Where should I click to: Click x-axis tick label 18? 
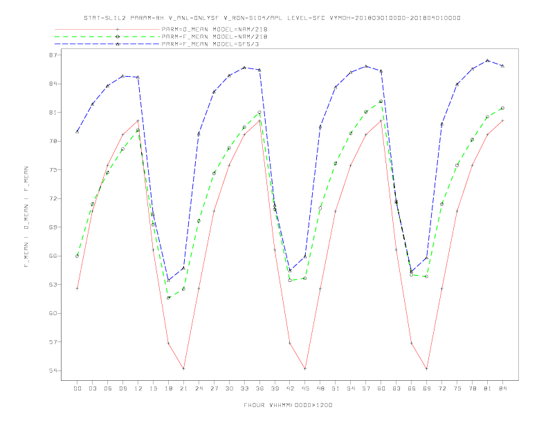[168, 388]
